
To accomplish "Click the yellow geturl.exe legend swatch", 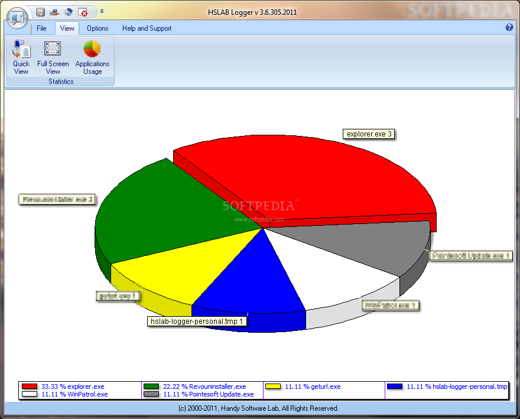I will point(273,386).
